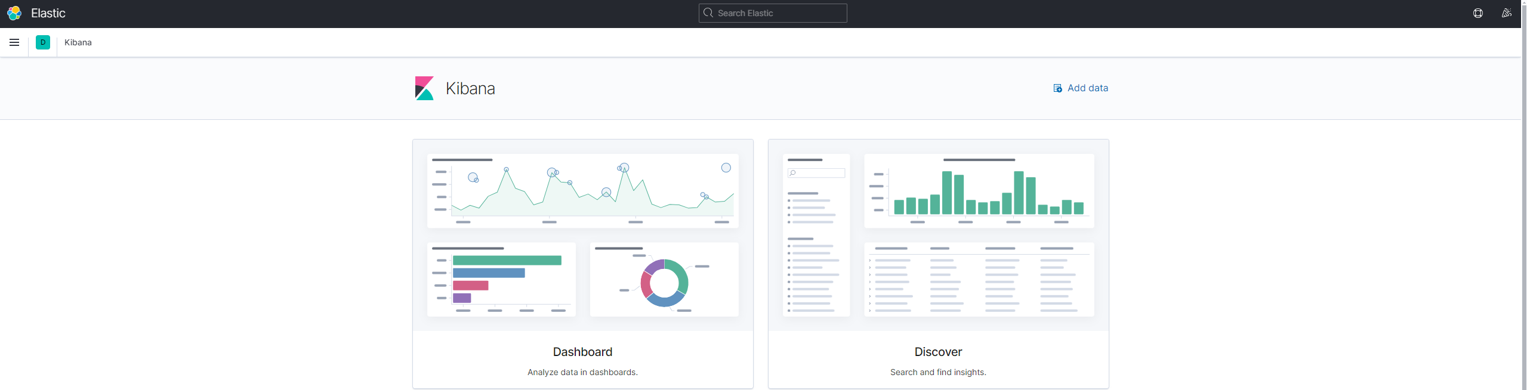Open the newsfeed icon in header
The height and width of the screenshot is (390, 1527).
tap(1506, 13)
